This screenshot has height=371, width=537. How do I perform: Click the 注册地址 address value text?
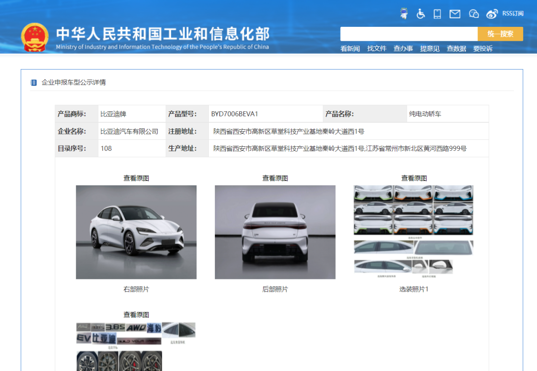pos(289,132)
